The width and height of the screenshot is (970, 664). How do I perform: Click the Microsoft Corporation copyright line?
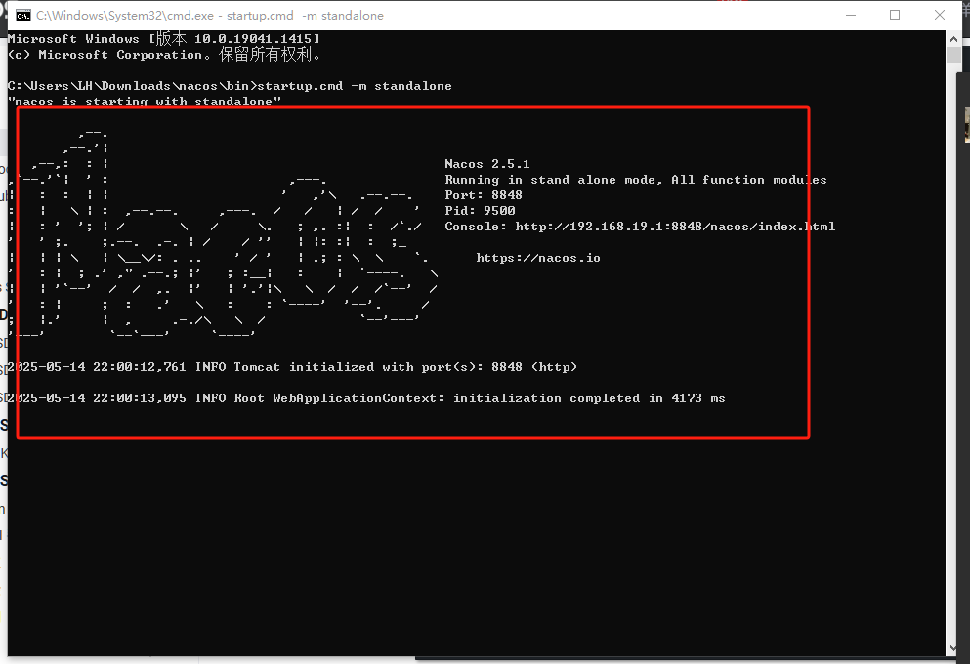(164, 55)
